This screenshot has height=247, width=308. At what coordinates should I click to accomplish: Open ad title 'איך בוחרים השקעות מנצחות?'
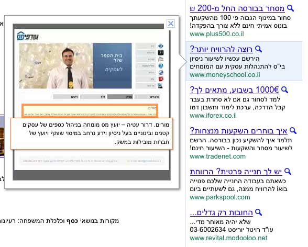[x=238, y=131]
